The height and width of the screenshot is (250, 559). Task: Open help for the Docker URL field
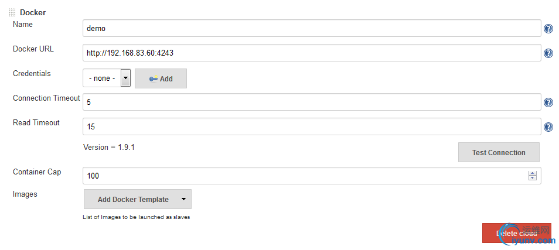pyautogui.click(x=548, y=53)
